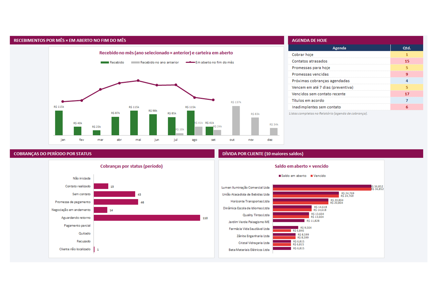434x298 pixels.
Task: Click the 'Promessas vencidas' agenda row label
Action: (x=310, y=74)
